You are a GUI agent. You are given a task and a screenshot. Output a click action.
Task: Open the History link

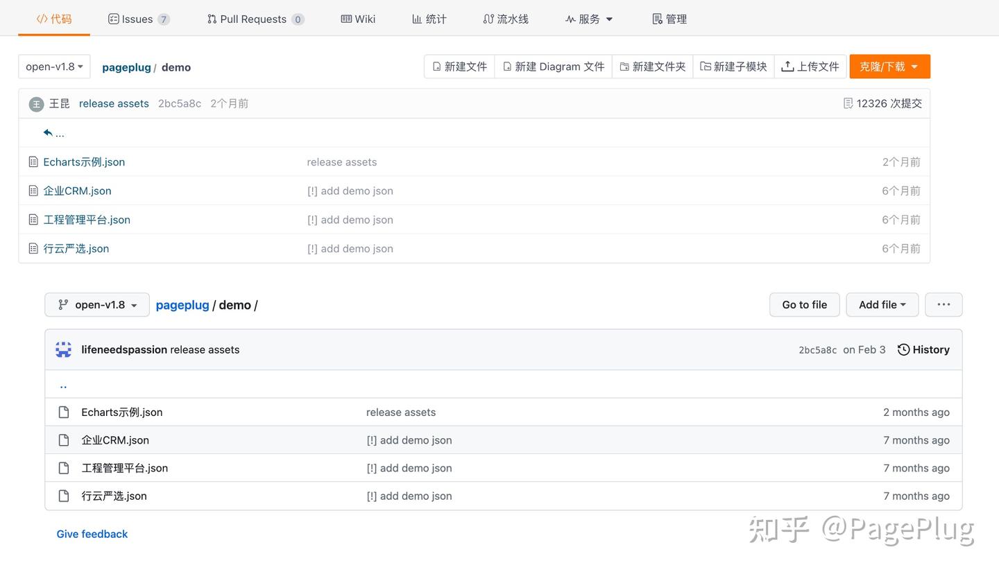point(923,349)
